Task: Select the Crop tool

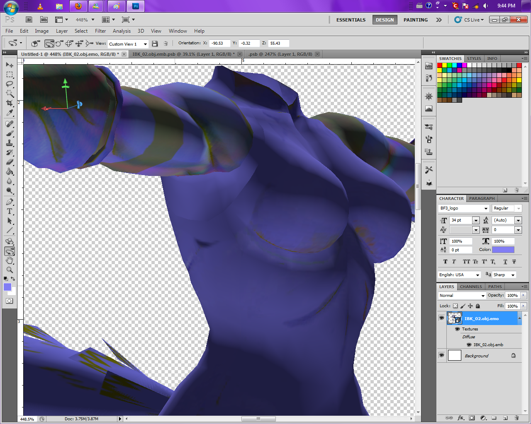Action: point(10,103)
